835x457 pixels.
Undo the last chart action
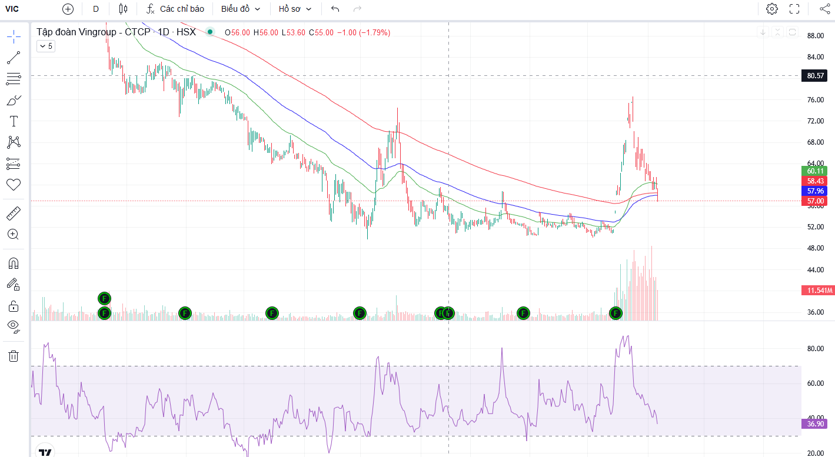click(335, 9)
